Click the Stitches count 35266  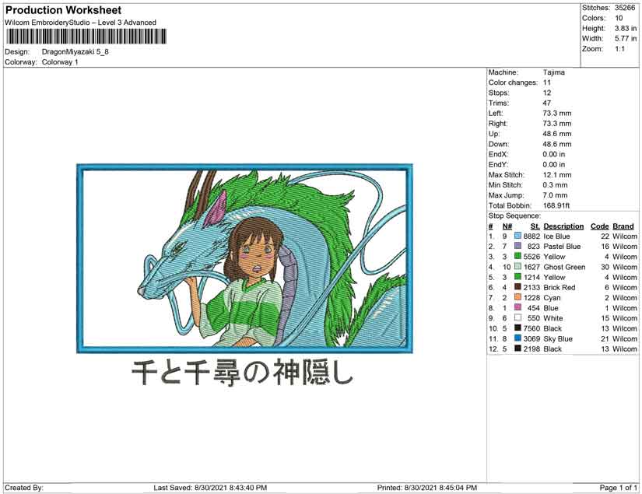point(625,8)
